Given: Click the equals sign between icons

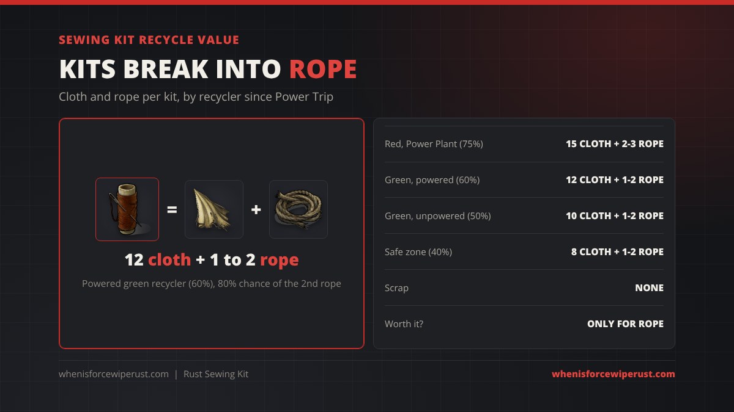Looking at the screenshot, I should pyautogui.click(x=172, y=209).
